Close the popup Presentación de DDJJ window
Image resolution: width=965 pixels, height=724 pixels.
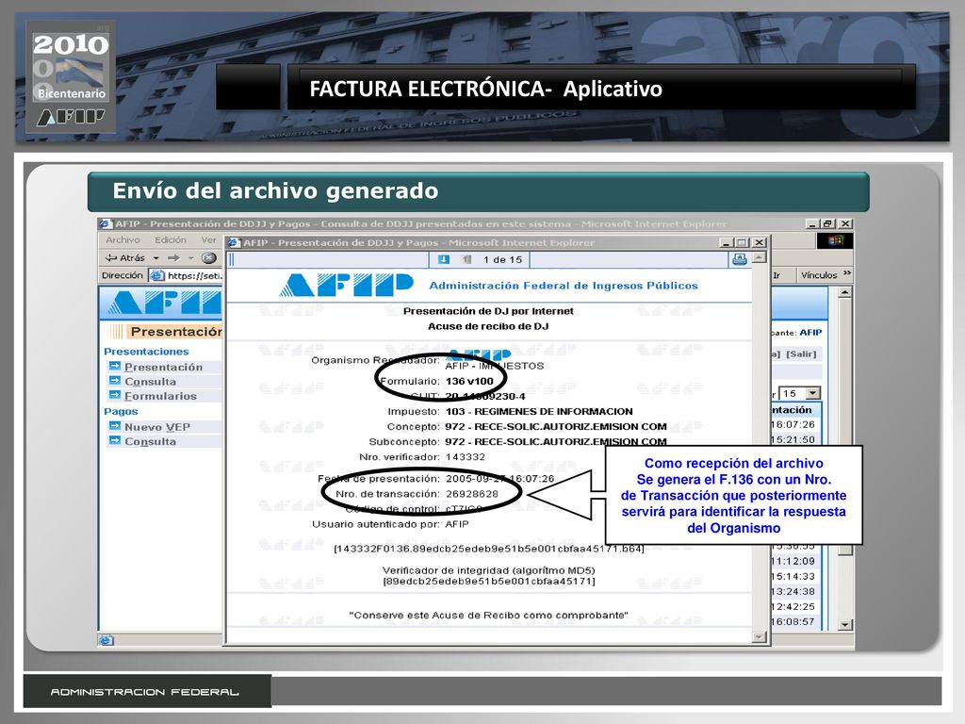click(x=760, y=242)
